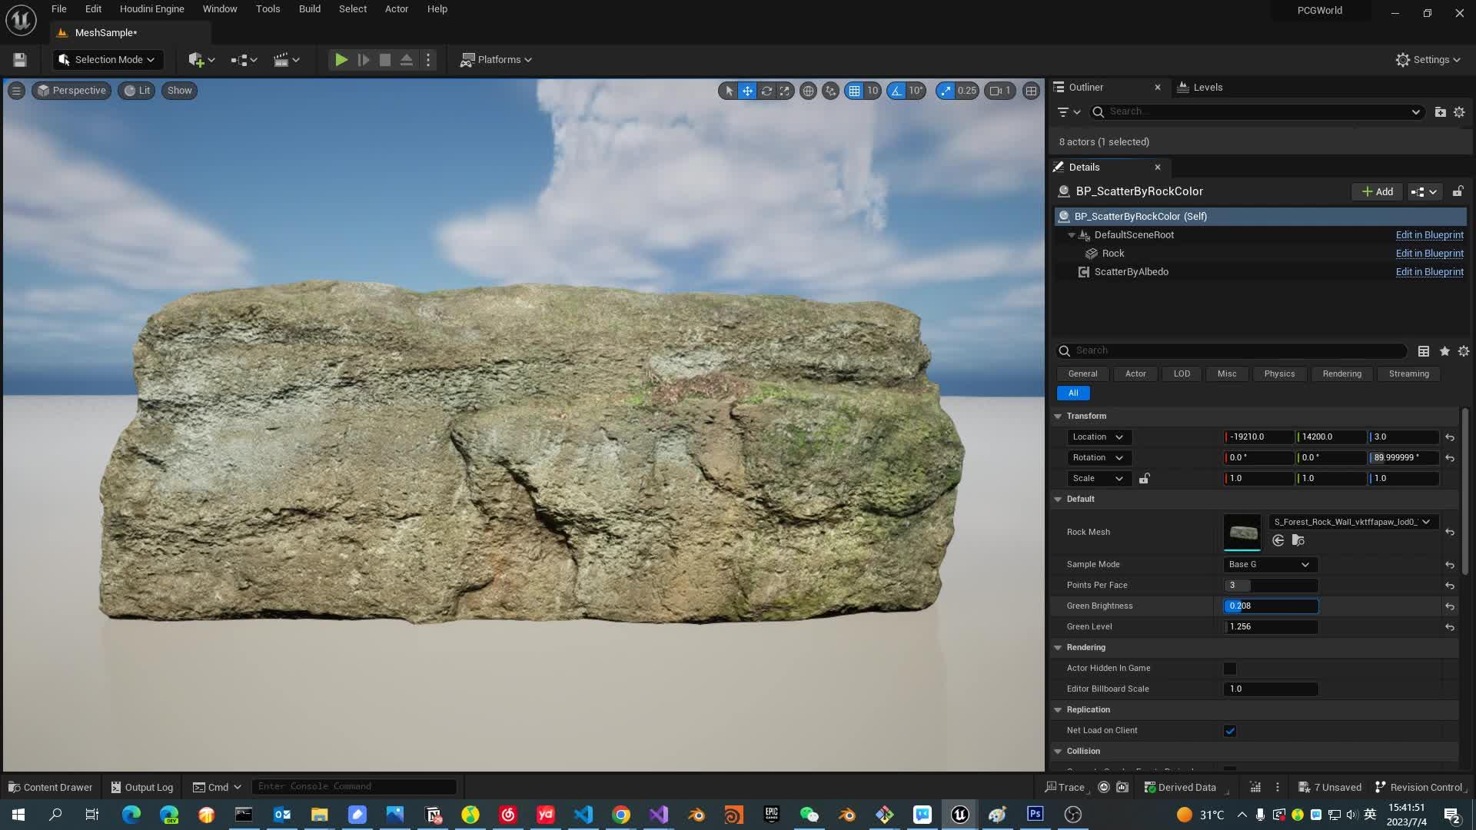1476x830 pixels.
Task: Click the green Play level button
Action: tap(341, 60)
